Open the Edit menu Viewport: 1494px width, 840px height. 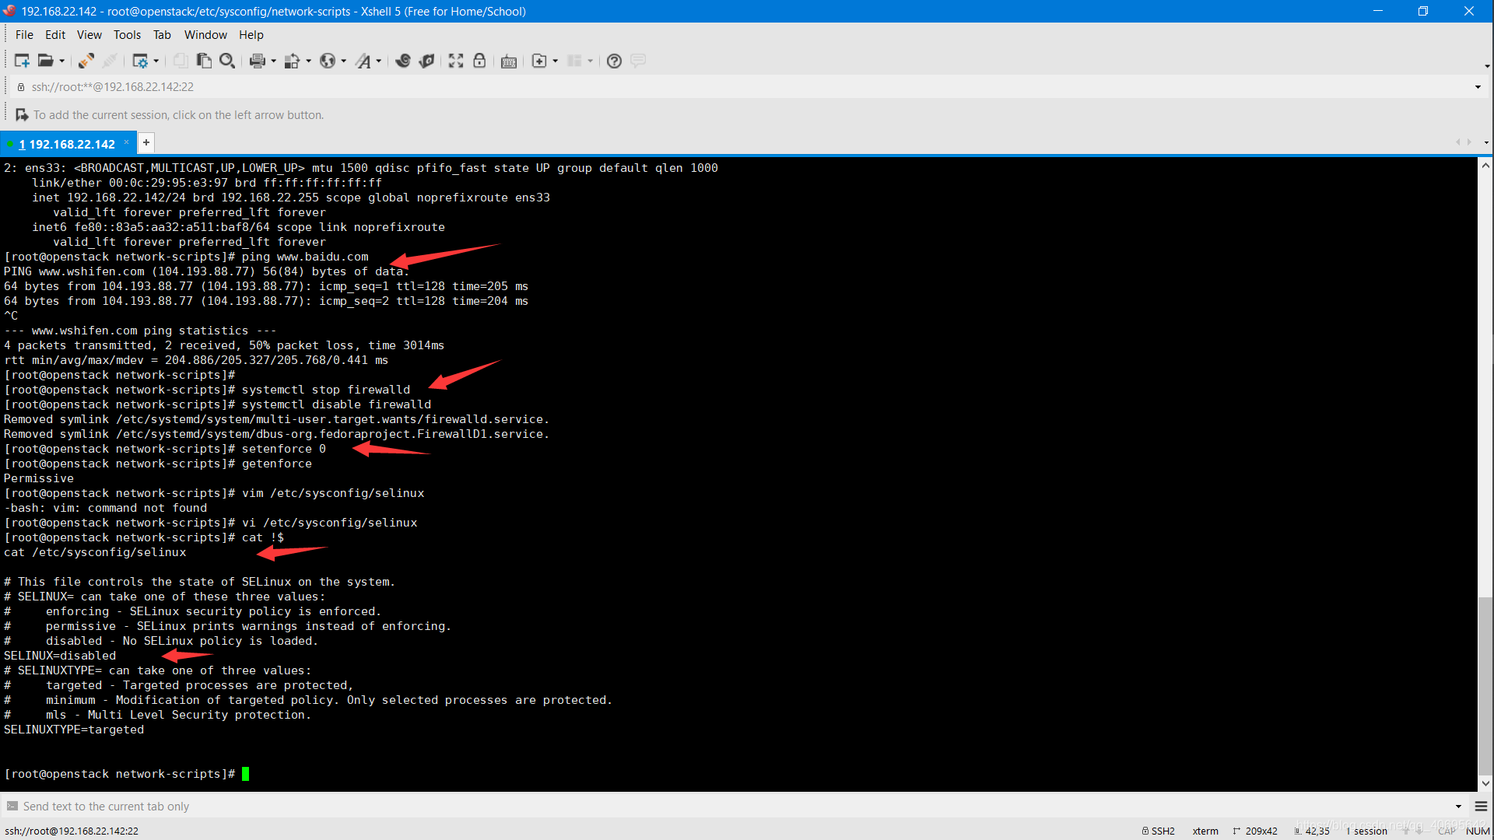[x=55, y=35]
